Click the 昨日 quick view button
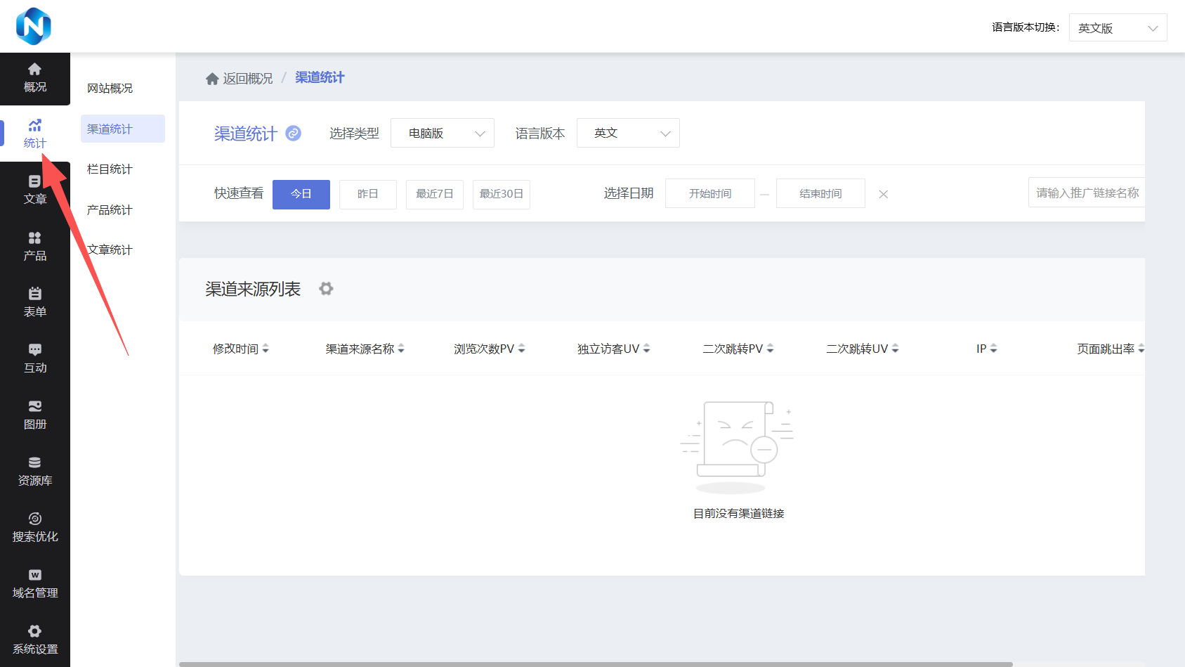Viewport: 1185px width, 667px height. (368, 194)
